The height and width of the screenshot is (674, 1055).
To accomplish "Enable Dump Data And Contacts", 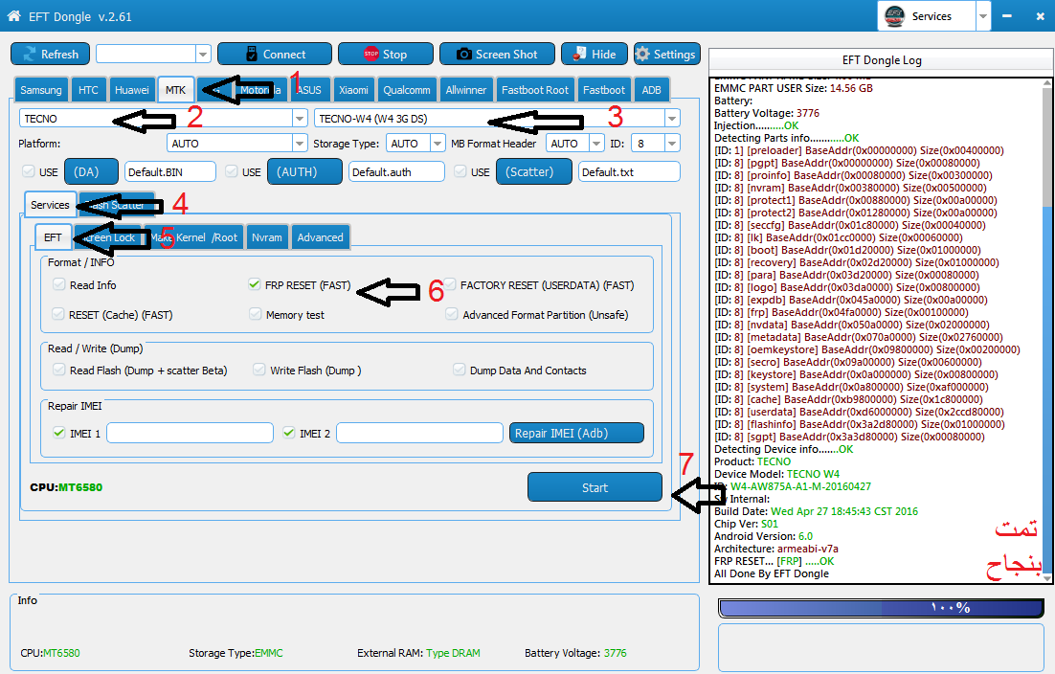I will pyautogui.click(x=459, y=370).
